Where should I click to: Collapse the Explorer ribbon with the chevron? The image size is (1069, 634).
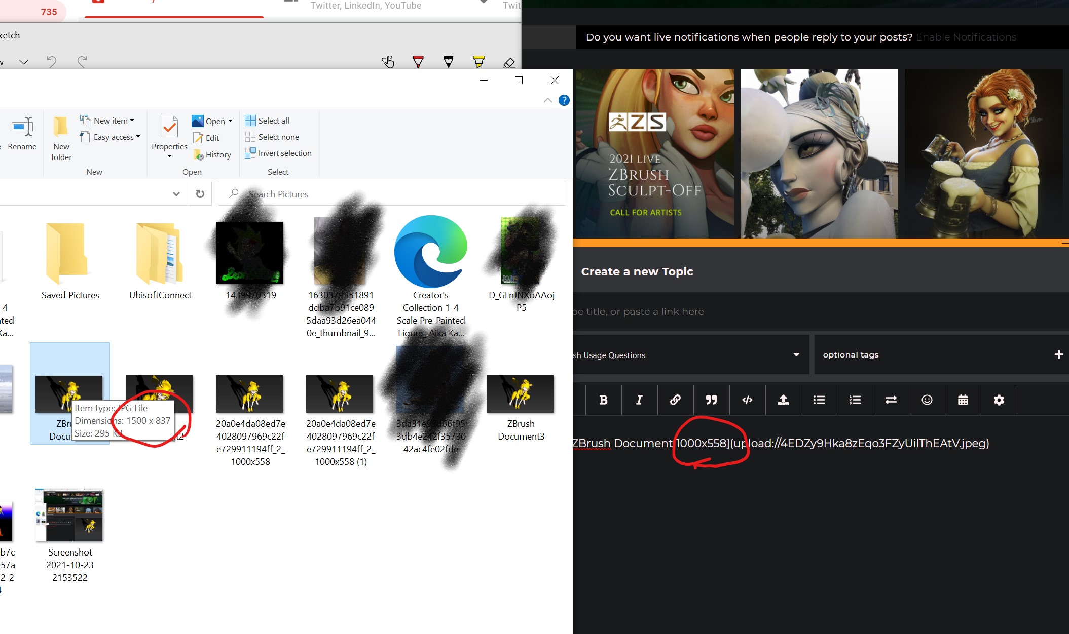(x=547, y=100)
